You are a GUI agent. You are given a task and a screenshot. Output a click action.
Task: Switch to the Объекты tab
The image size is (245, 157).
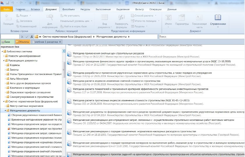pyautogui.click(x=23, y=42)
